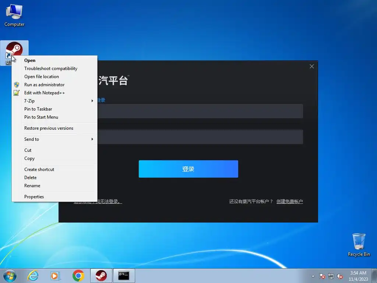The width and height of the screenshot is (377, 283).
Task: Choose Rename in the context menu
Action: point(55,186)
